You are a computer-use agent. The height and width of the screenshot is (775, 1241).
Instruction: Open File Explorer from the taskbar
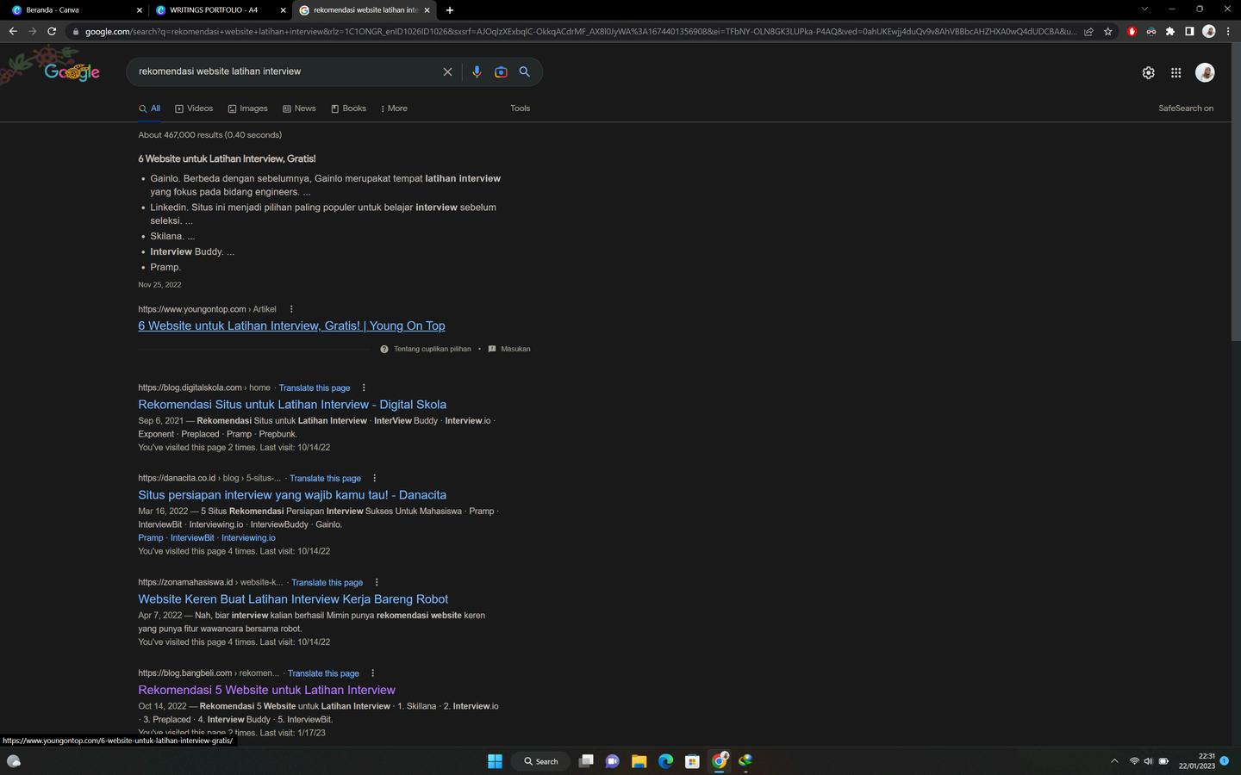point(639,761)
